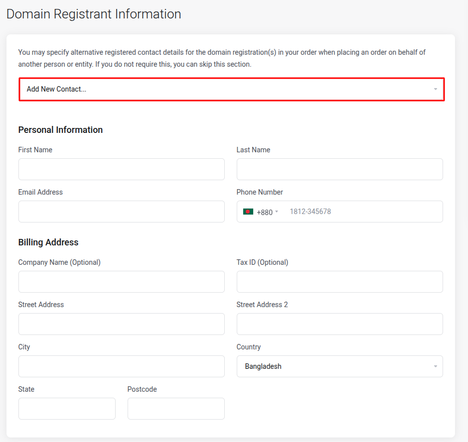The image size is (468, 442).
Task: Expand the Country dropdown showing Bangladesh
Action: [x=339, y=367]
